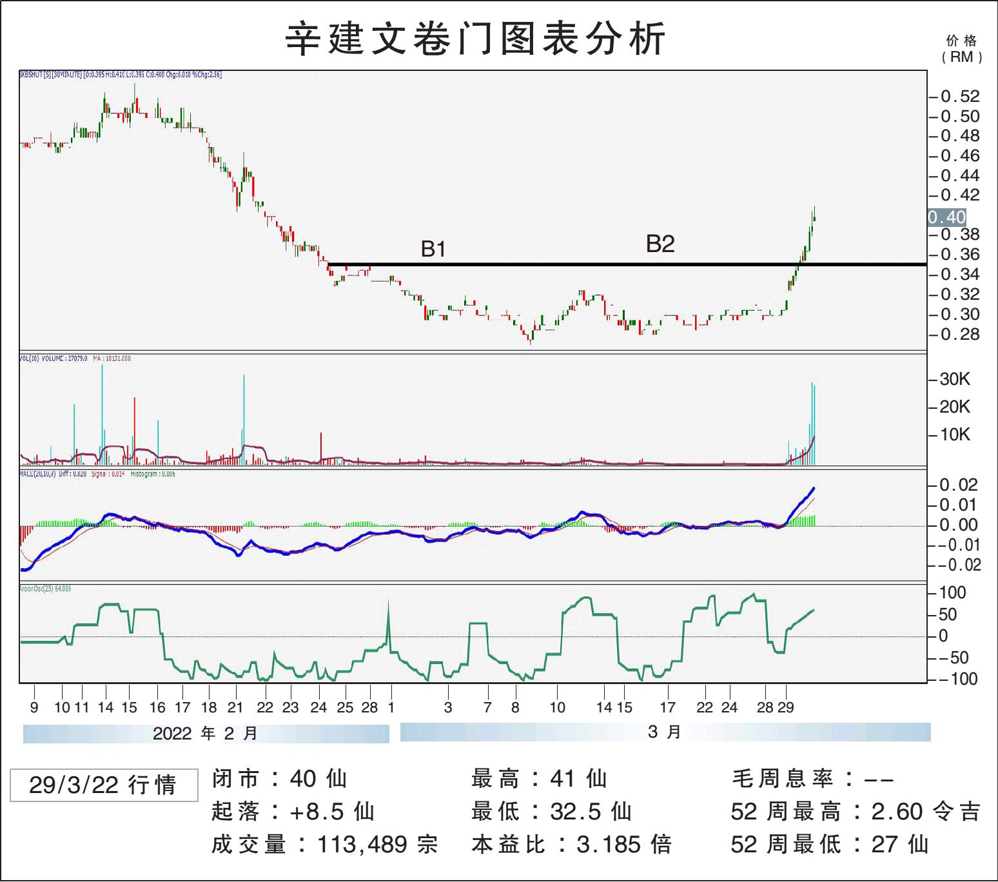Viewport: 998px width, 882px height.
Task: Click the 52 周最低：27 仙 value
Action: [x=830, y=845]
